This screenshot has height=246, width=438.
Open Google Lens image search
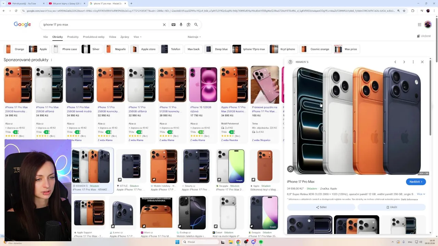tap(189, 25)
